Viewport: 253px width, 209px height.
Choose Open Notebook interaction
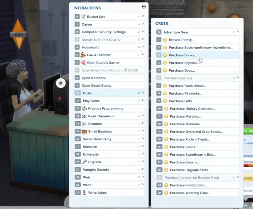point(109,78)
